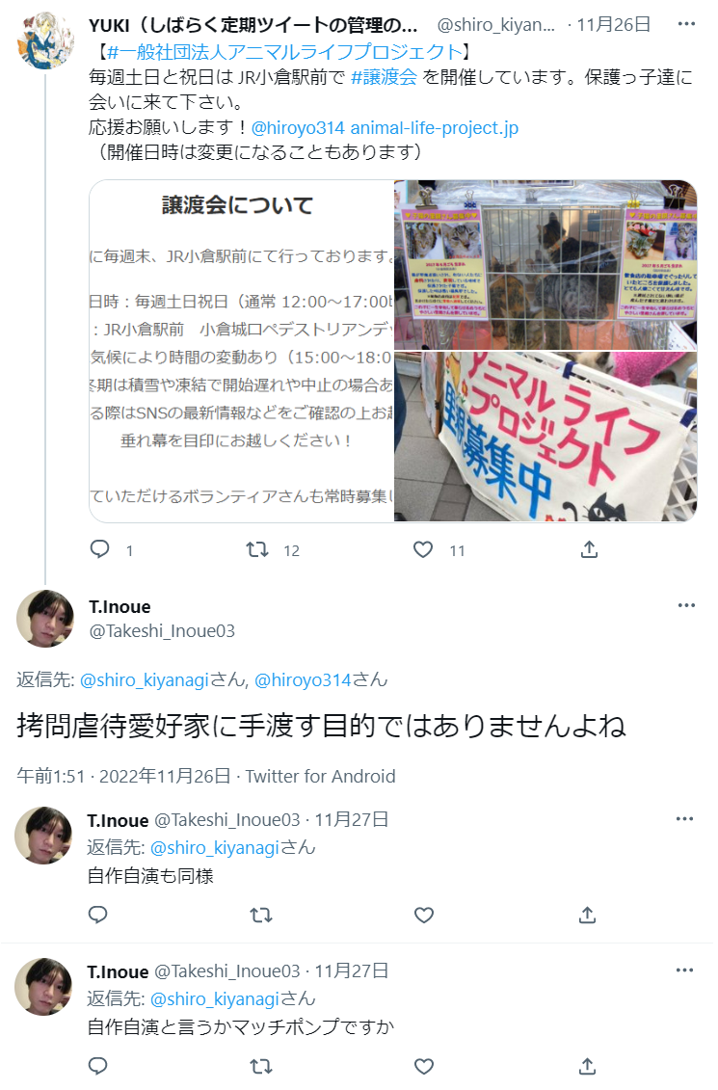The width and height of the screenshot is (718, 1090).
Task: Visit @hiroyo314 profile in reply line
Action: tap(303, 679)
